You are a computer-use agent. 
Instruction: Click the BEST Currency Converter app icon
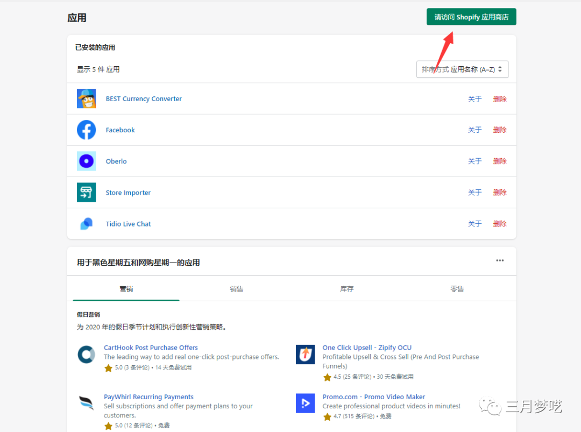[86, 99]
